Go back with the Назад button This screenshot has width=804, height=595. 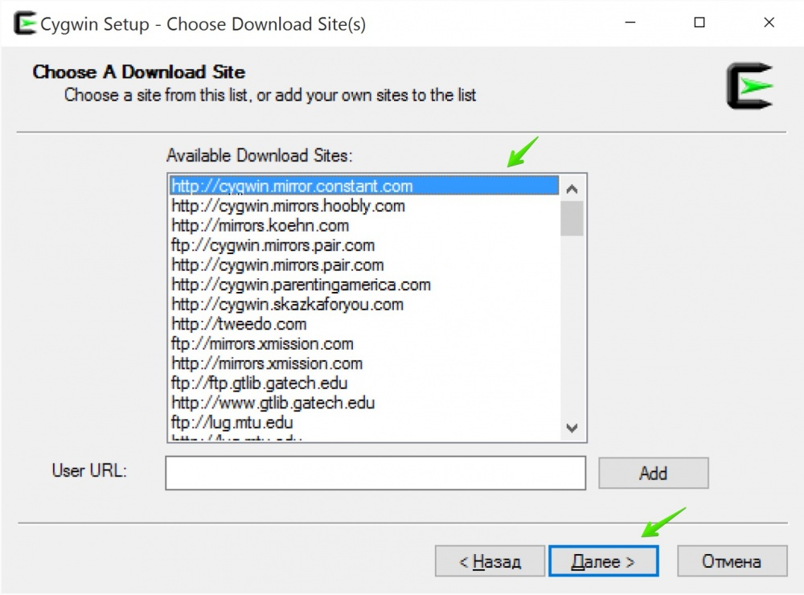490,561
